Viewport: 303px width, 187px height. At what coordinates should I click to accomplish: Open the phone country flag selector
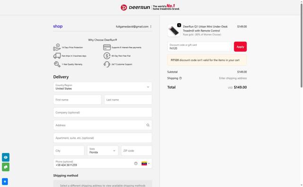(x=146, y=163)
